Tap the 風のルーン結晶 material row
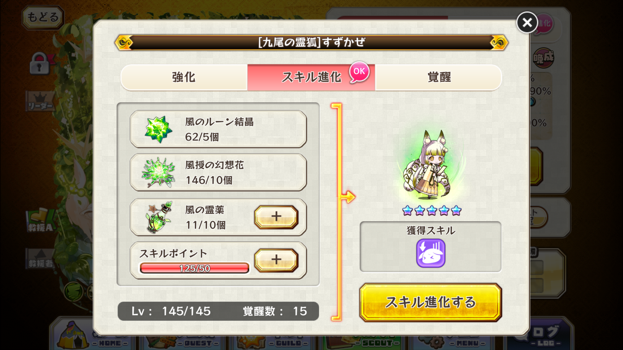Screen dimensions: 623x350 (218, 129)
